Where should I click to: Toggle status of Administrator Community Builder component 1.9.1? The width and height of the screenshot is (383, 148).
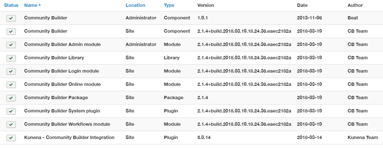11,18
